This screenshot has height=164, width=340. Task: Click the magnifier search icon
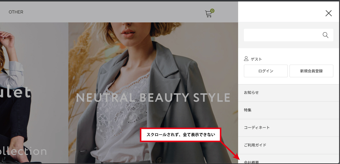(325, 35)
